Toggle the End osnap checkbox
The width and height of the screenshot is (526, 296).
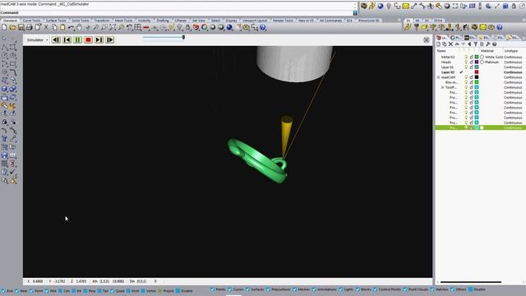3,291
